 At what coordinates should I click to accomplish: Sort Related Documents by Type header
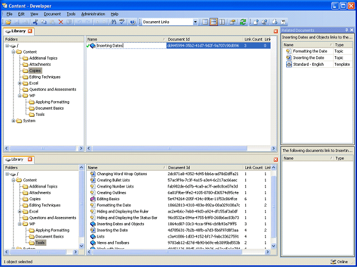pos(343,45)
